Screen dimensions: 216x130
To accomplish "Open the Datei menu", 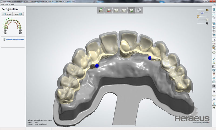I will pos(2,5).
